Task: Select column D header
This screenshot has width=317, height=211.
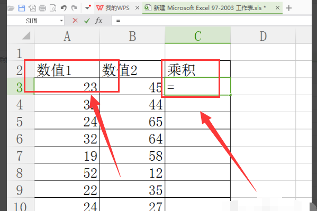Action: 263,36
